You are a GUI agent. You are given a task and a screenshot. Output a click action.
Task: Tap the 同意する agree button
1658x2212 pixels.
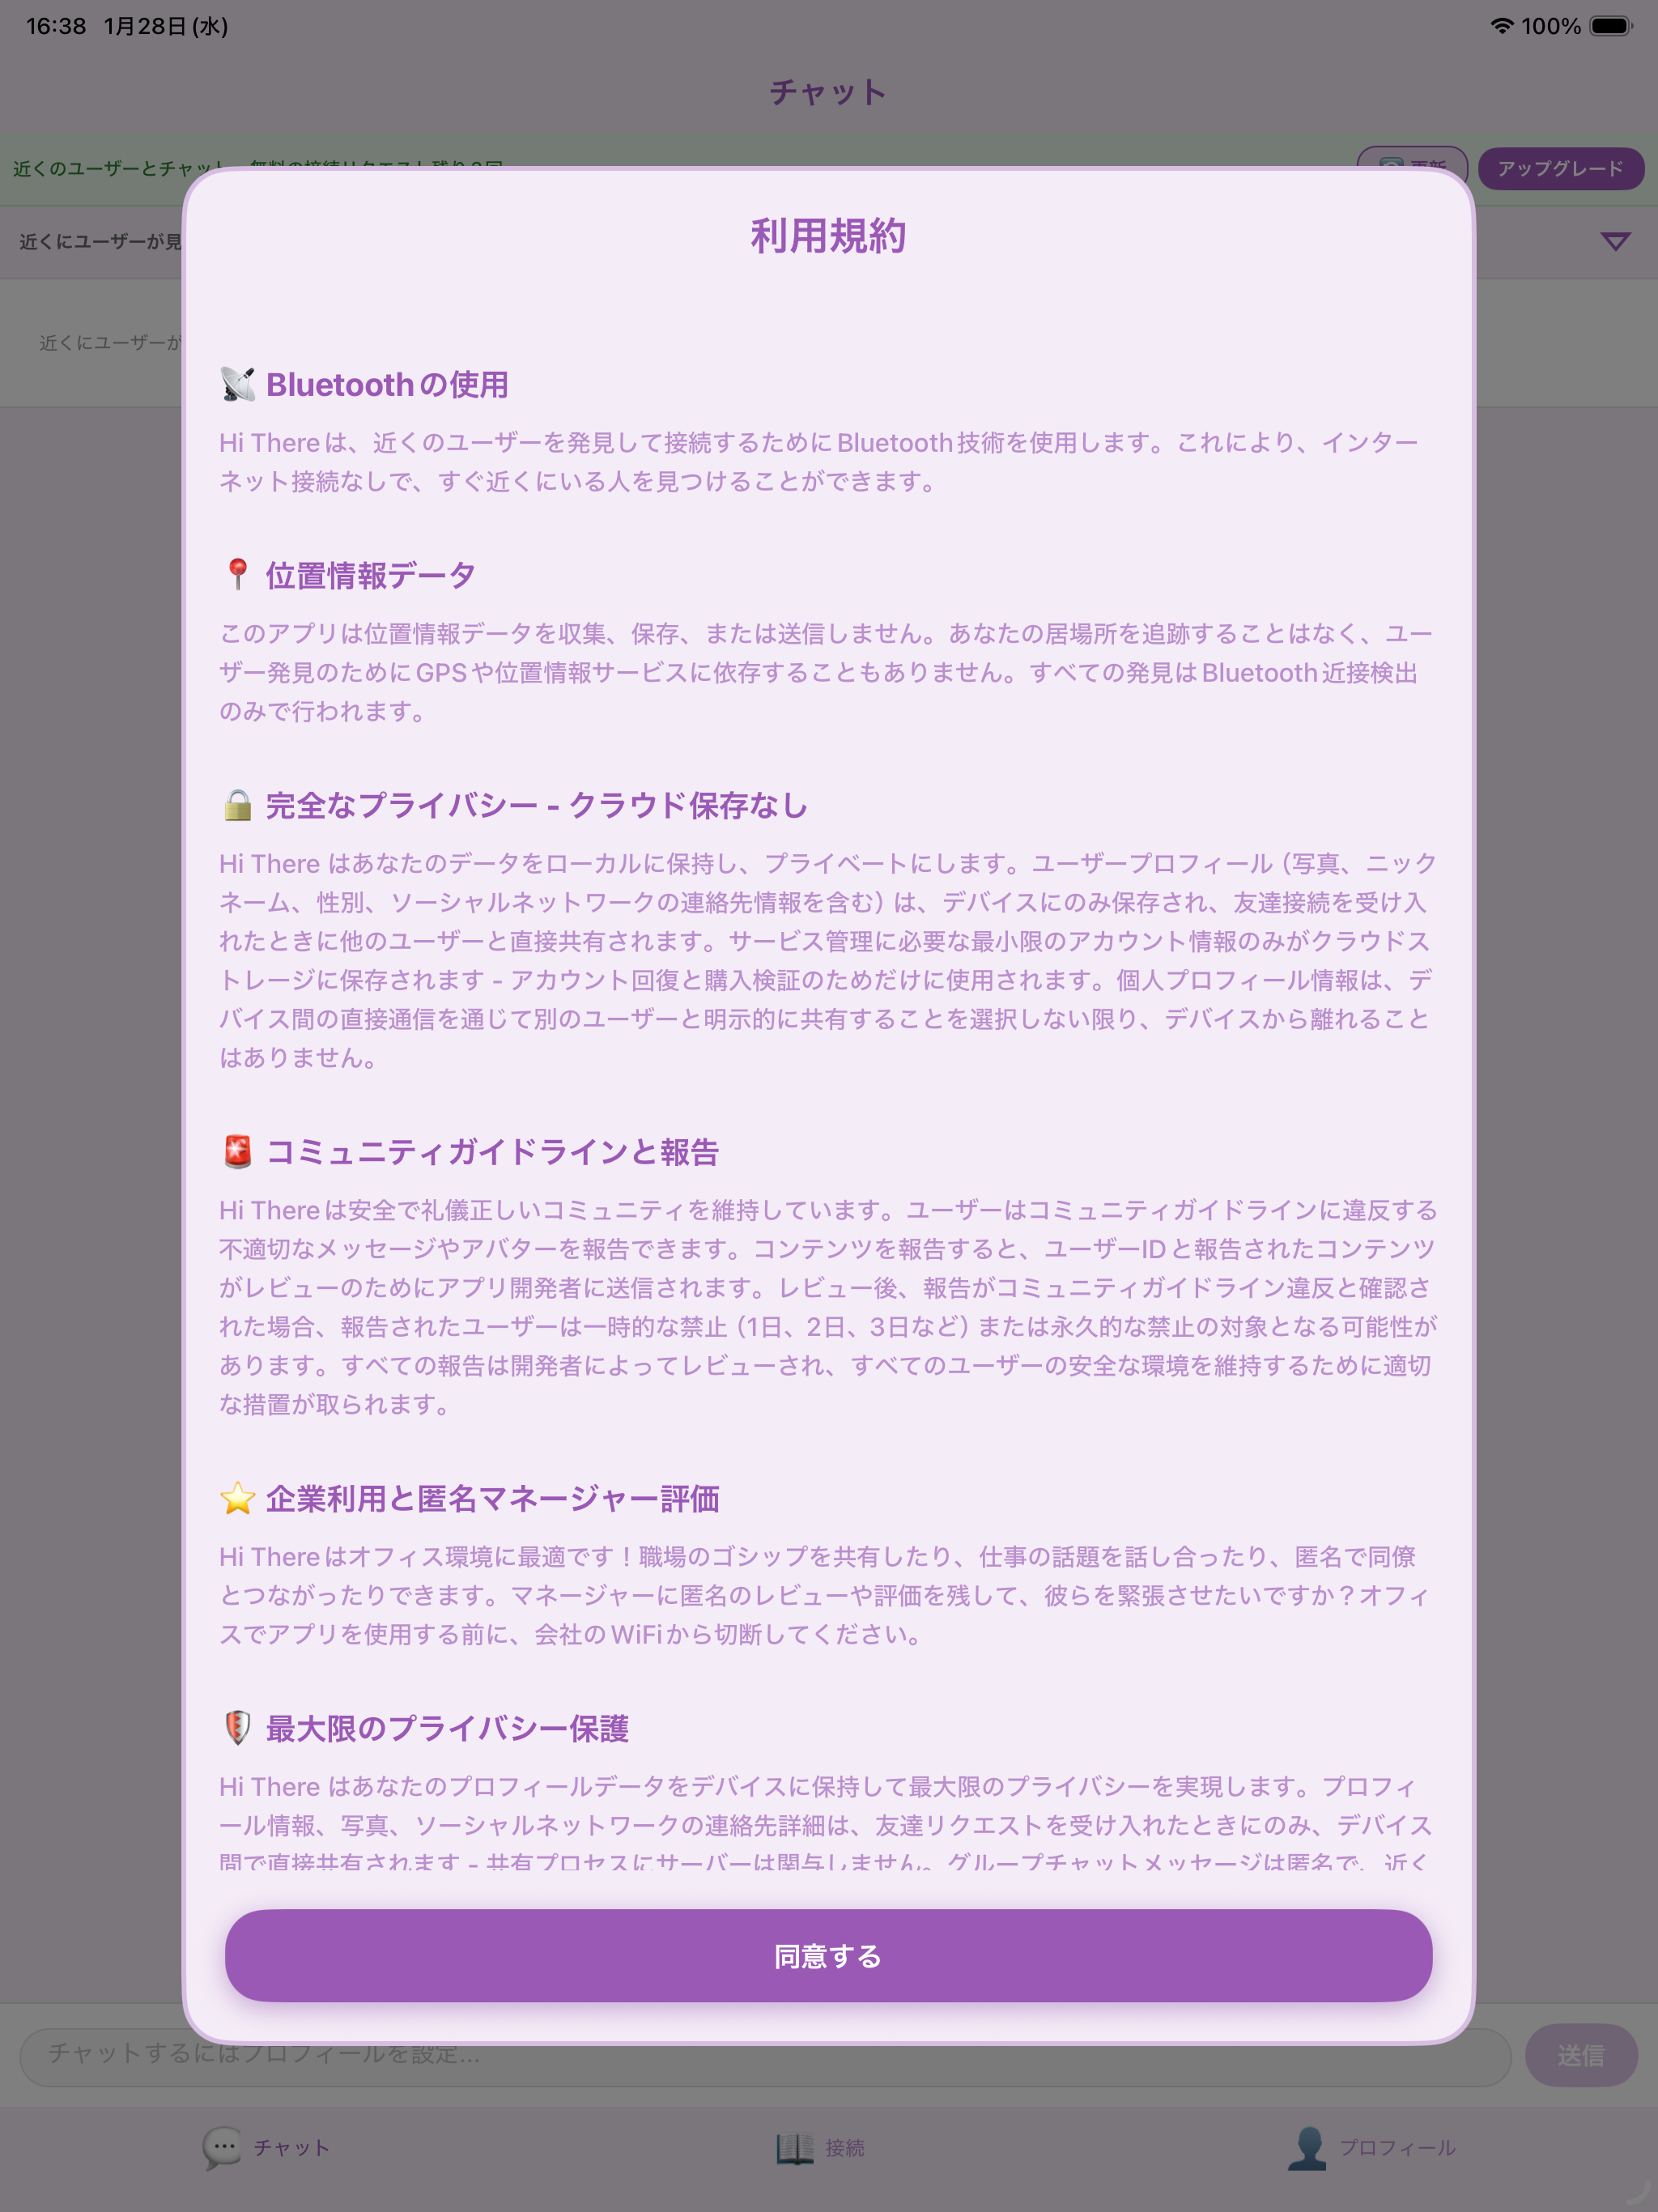(x=828, y=1955)
